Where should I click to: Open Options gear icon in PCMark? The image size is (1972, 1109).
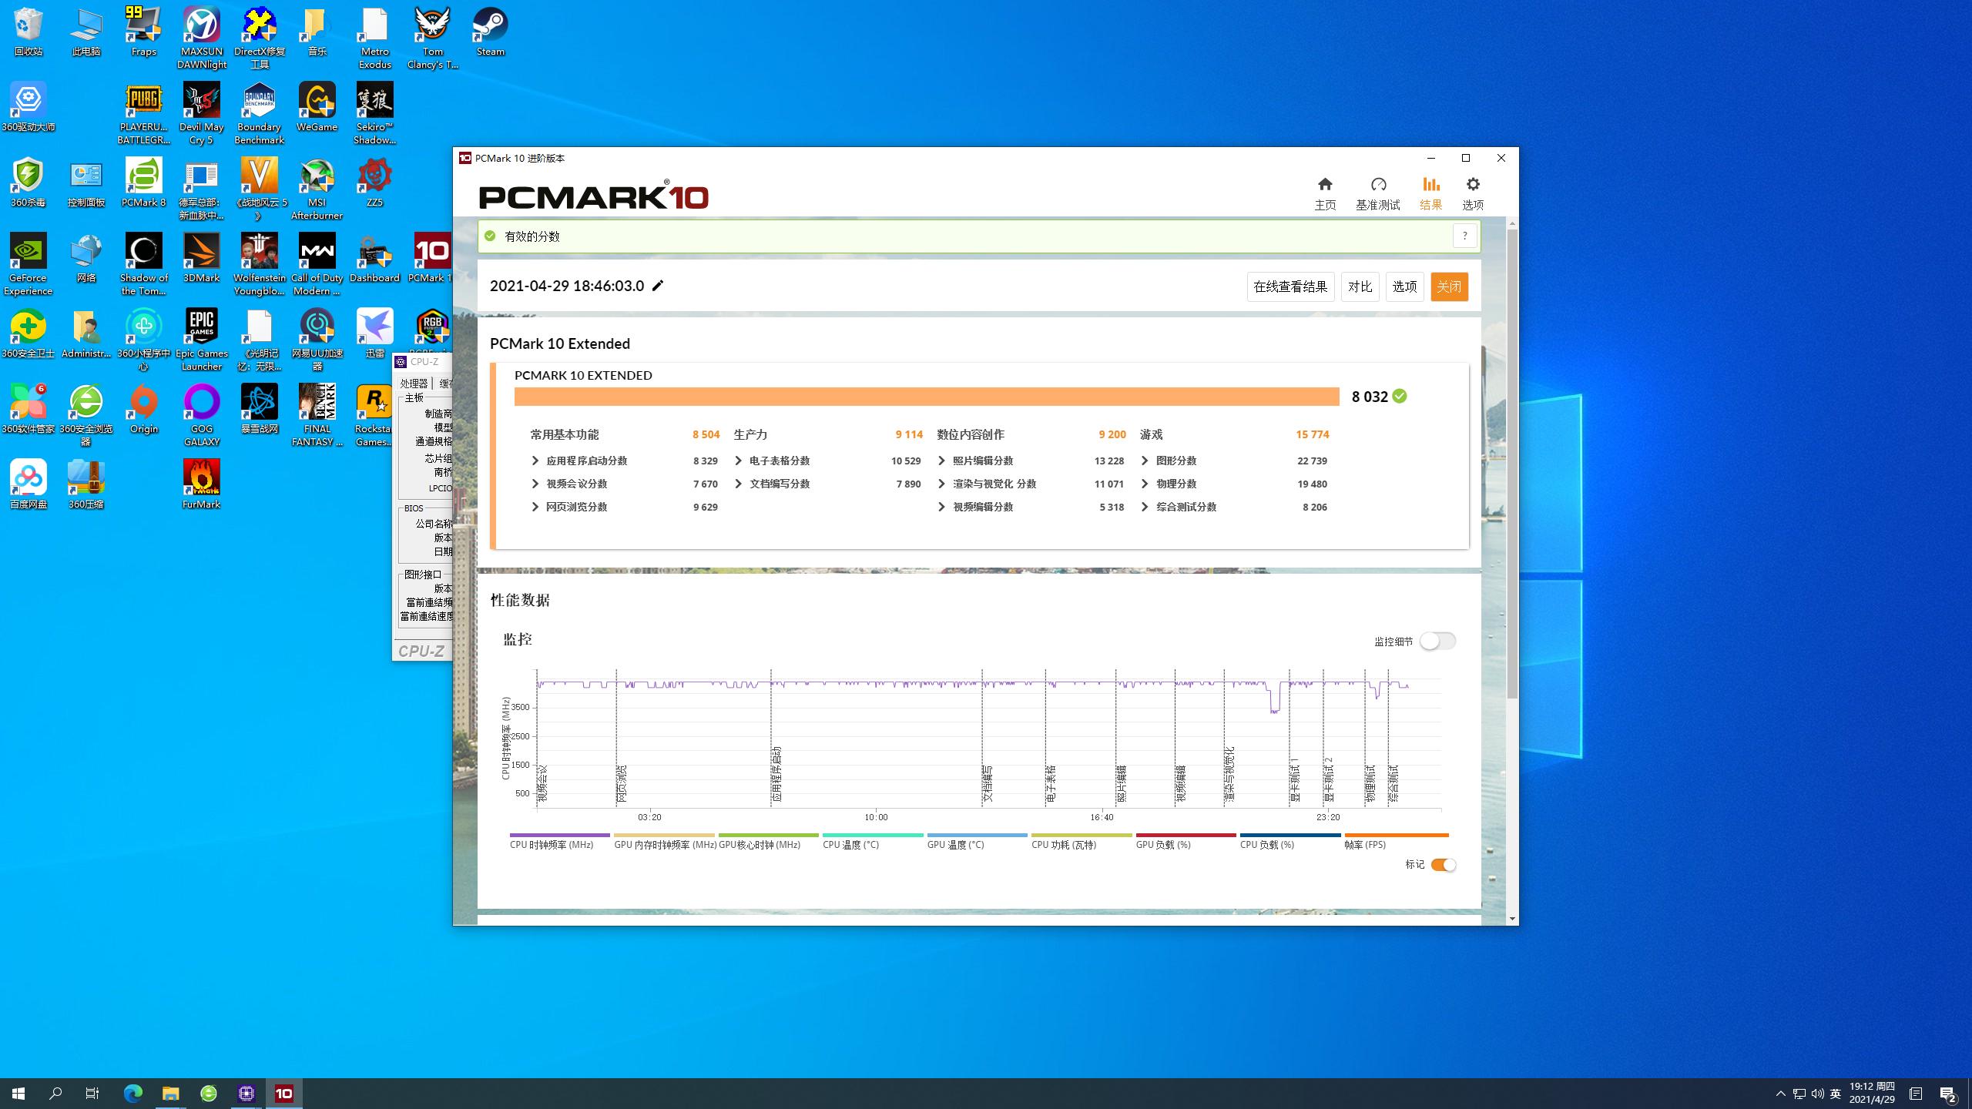coord(1472,185)
